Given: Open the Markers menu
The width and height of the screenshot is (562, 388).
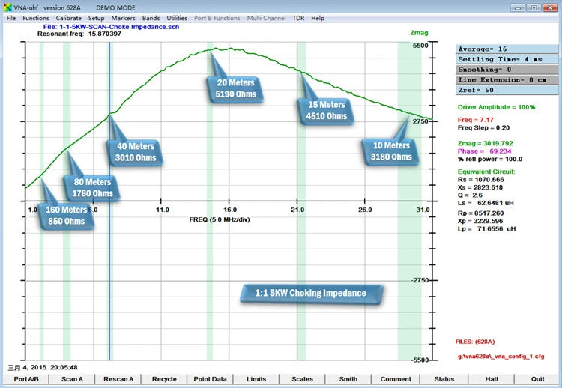Looking at the screenshot, I should pos(123,18).
